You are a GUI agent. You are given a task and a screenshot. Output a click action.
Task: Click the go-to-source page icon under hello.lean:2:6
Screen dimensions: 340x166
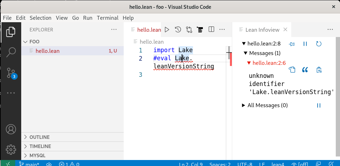[292, 69]
